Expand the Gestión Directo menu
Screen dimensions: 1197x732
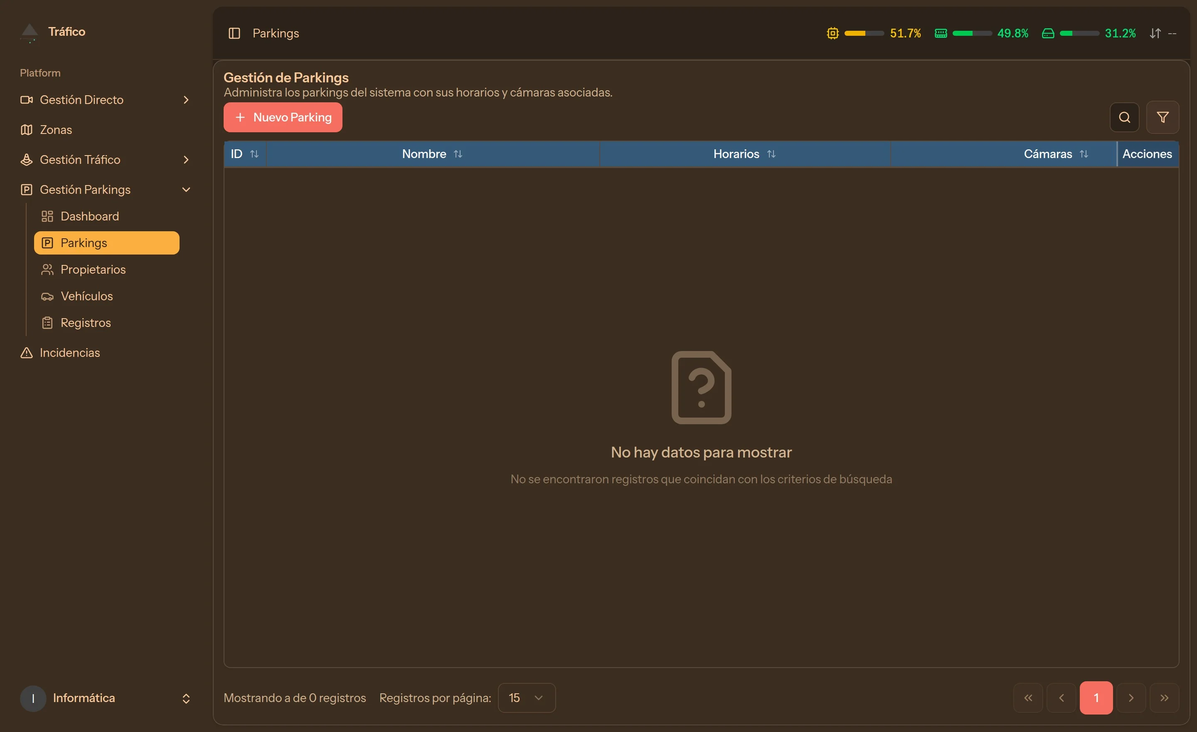point(106,100)
